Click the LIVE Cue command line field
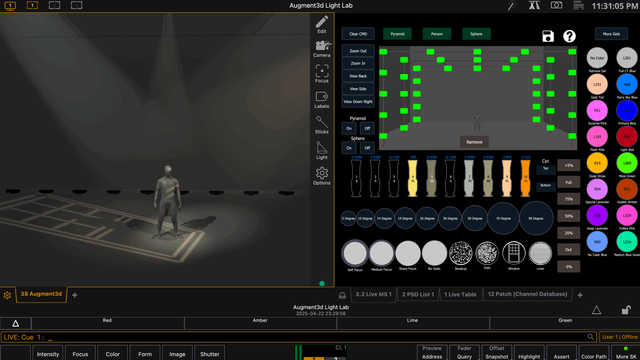The image size is (640, 360). 295,337
